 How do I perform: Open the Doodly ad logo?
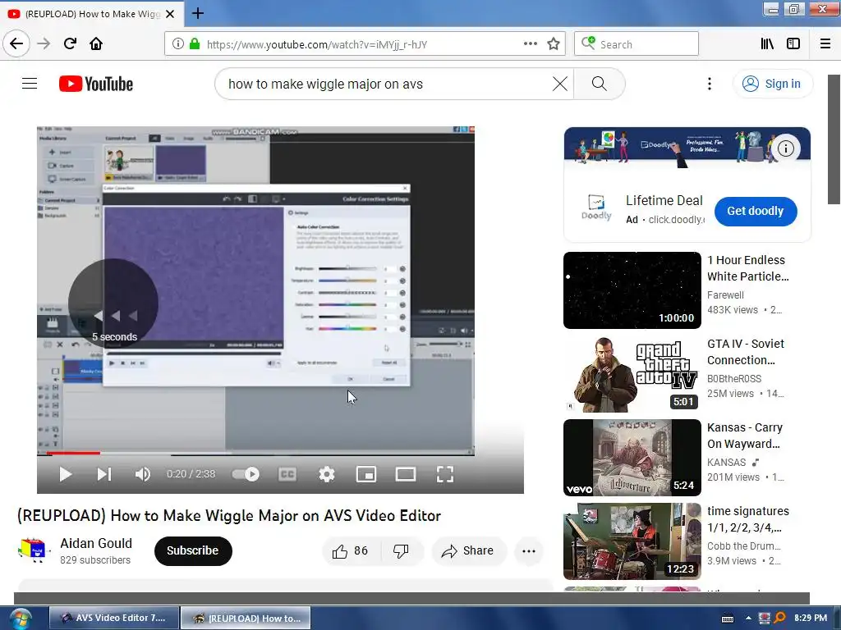click(x=596, y=208)
